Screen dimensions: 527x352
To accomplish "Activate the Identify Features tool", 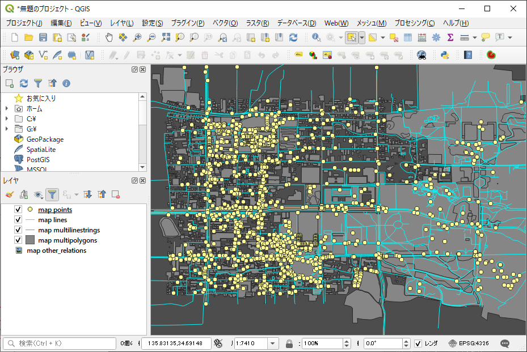I will 316,37.
